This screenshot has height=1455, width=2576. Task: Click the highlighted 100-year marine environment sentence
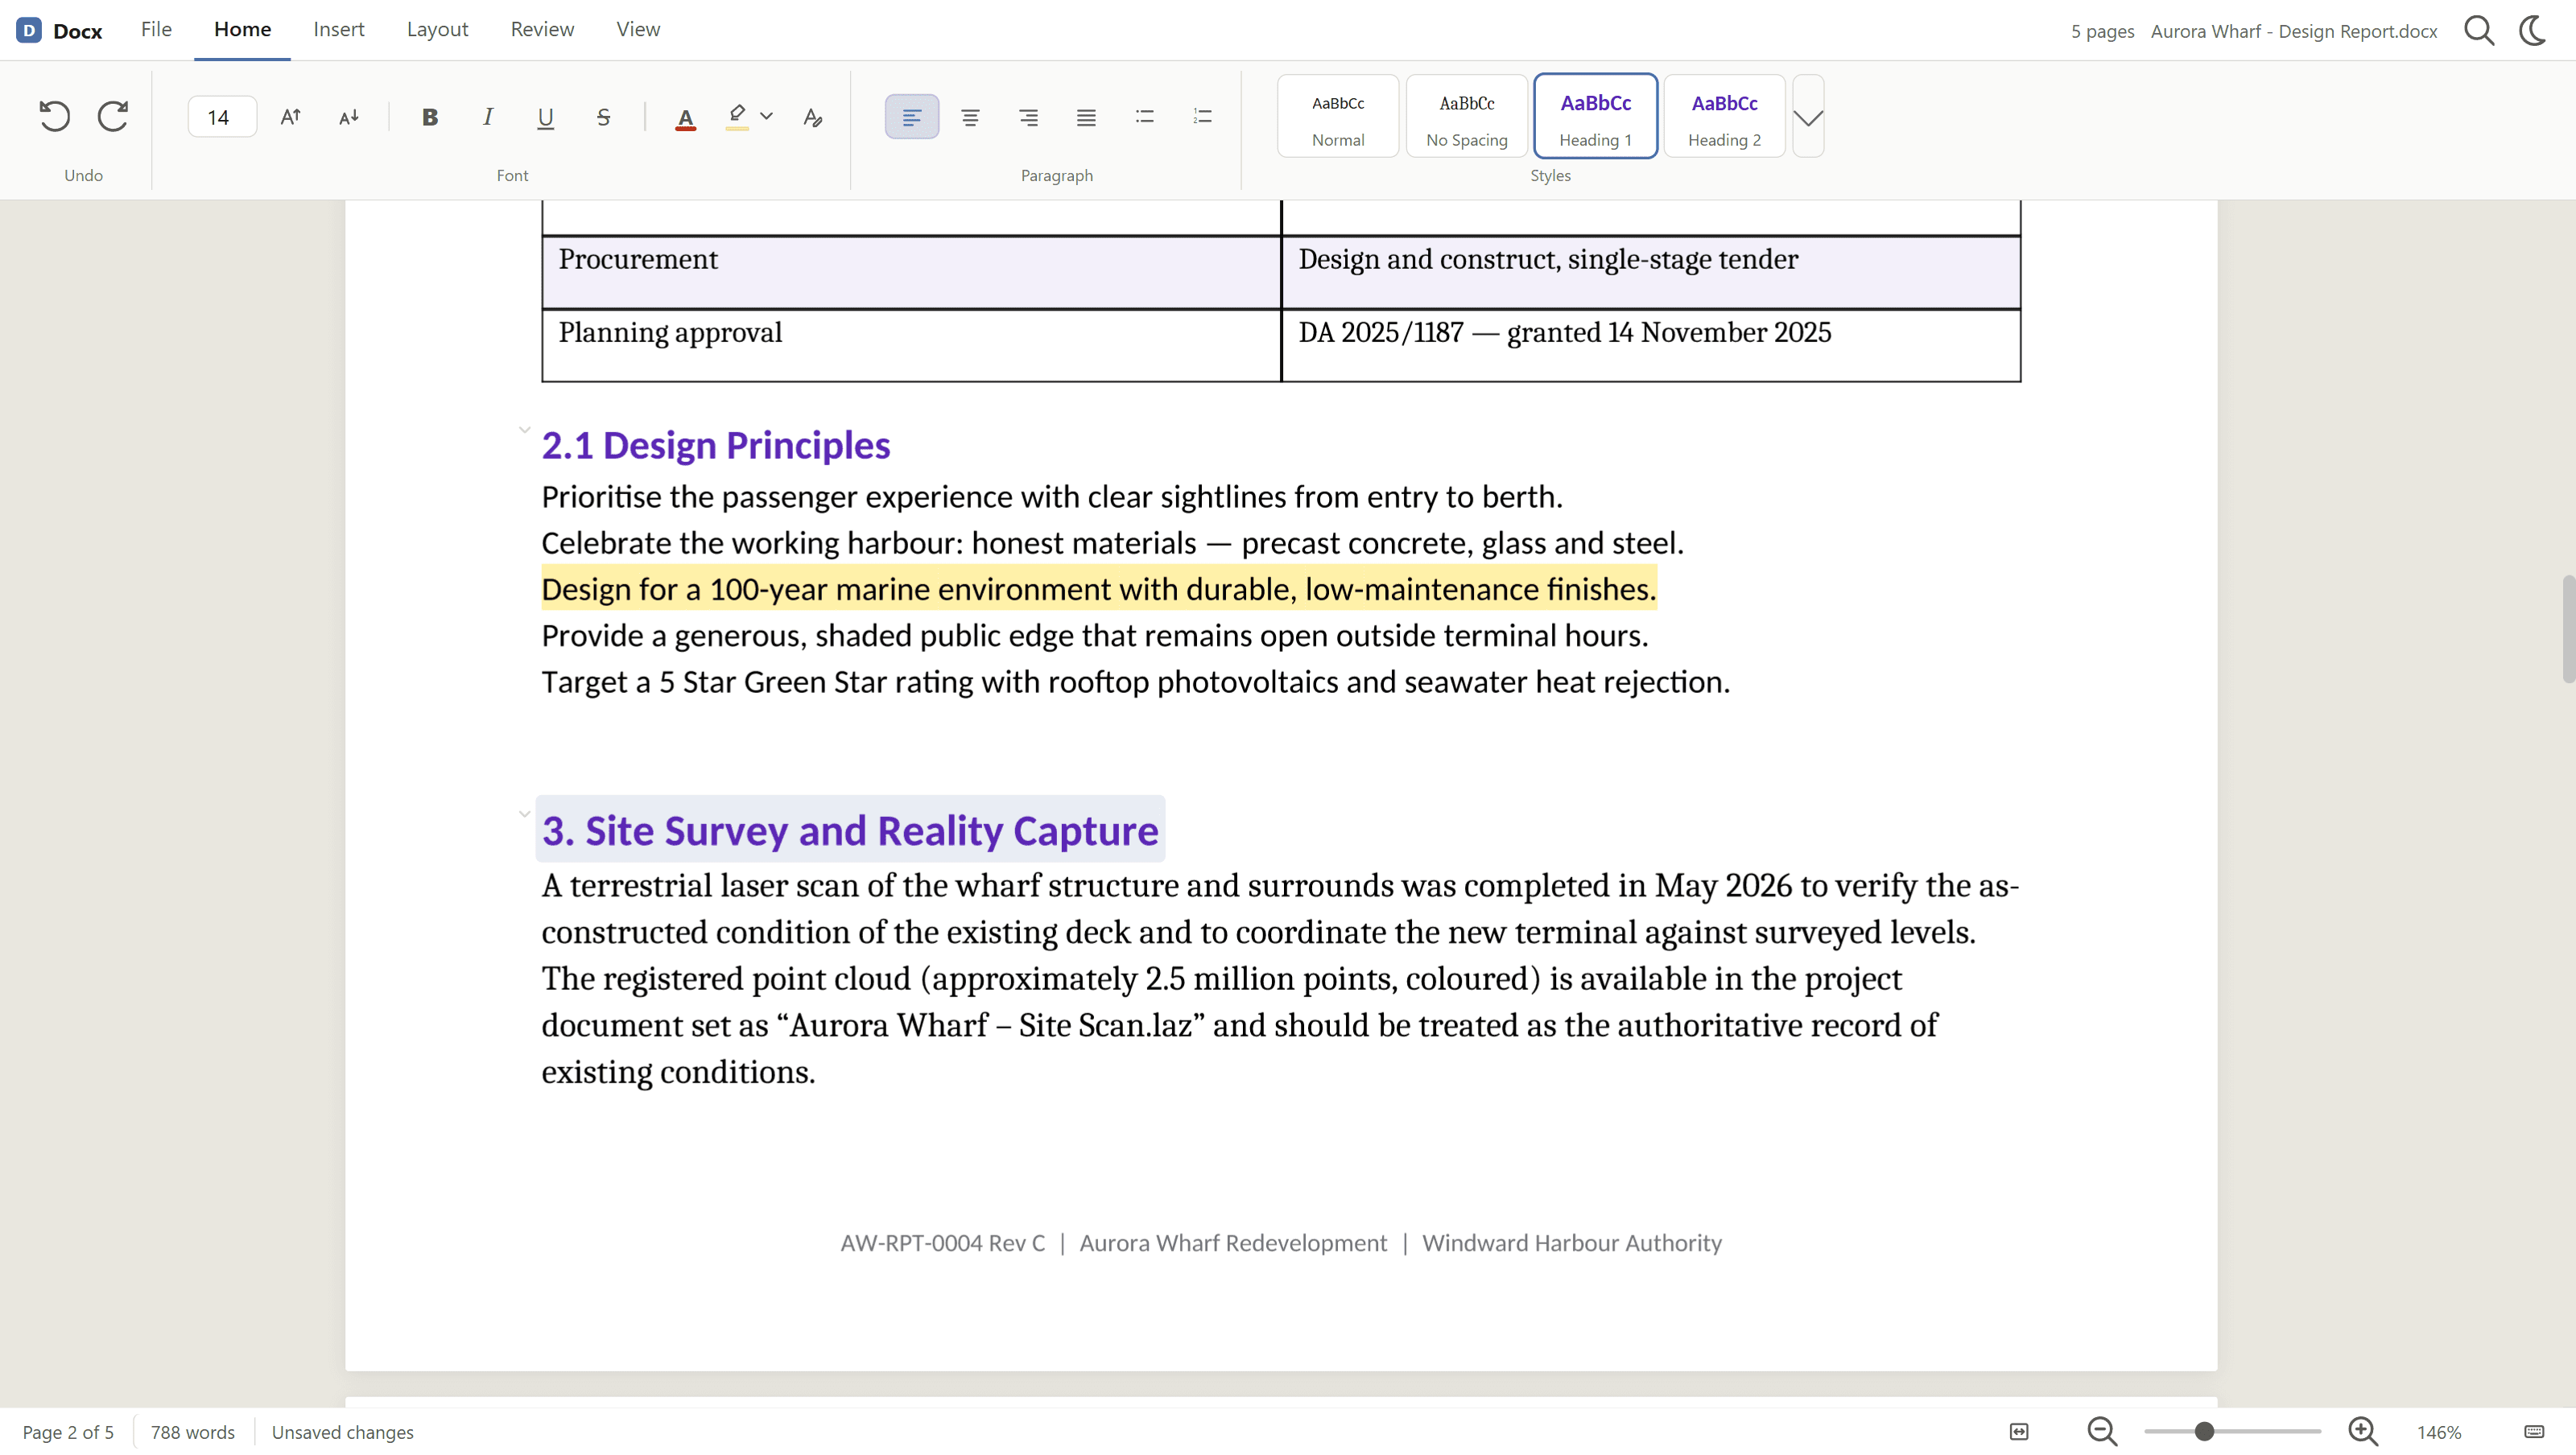pos(1098,589)
